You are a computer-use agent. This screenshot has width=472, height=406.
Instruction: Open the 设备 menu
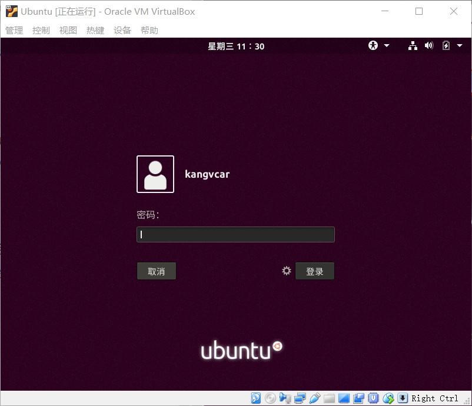point(122,30)
